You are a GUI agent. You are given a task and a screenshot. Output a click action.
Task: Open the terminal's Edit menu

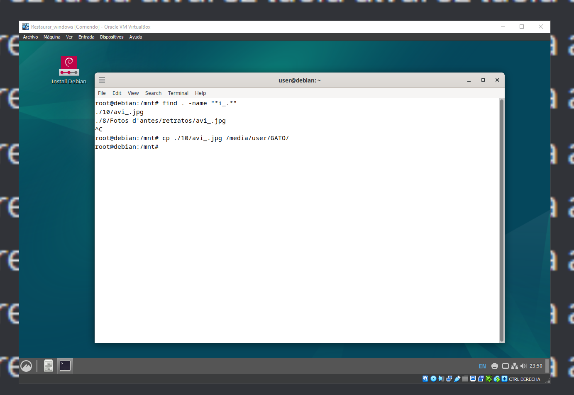(x=117, y=93)
